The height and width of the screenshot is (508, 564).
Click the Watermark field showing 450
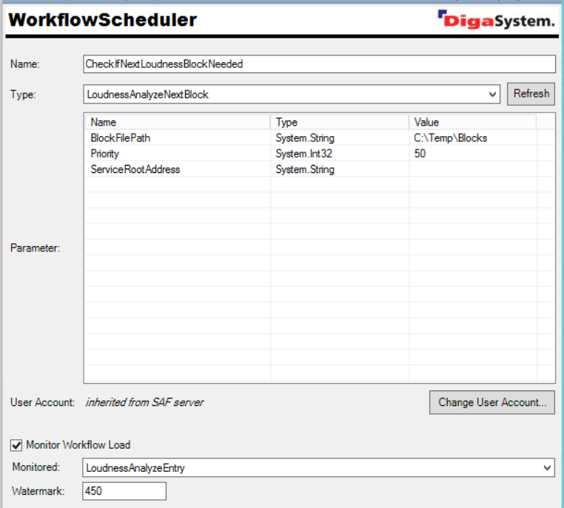[x=124, y=490]
